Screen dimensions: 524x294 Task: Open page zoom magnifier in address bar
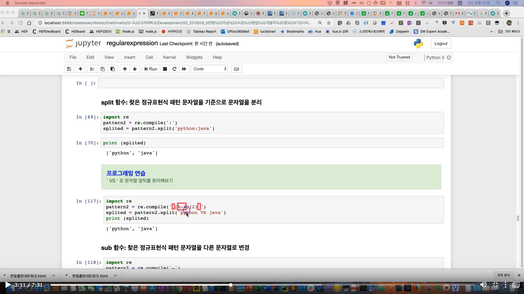(320, 23)
